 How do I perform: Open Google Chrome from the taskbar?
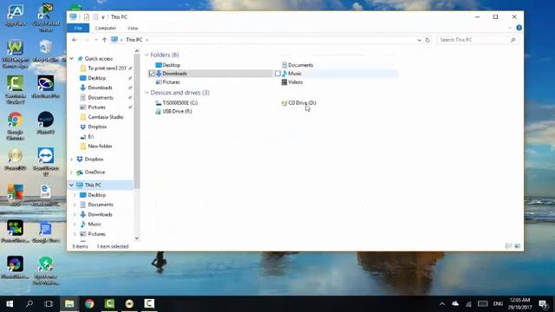(x=89, y=304)
